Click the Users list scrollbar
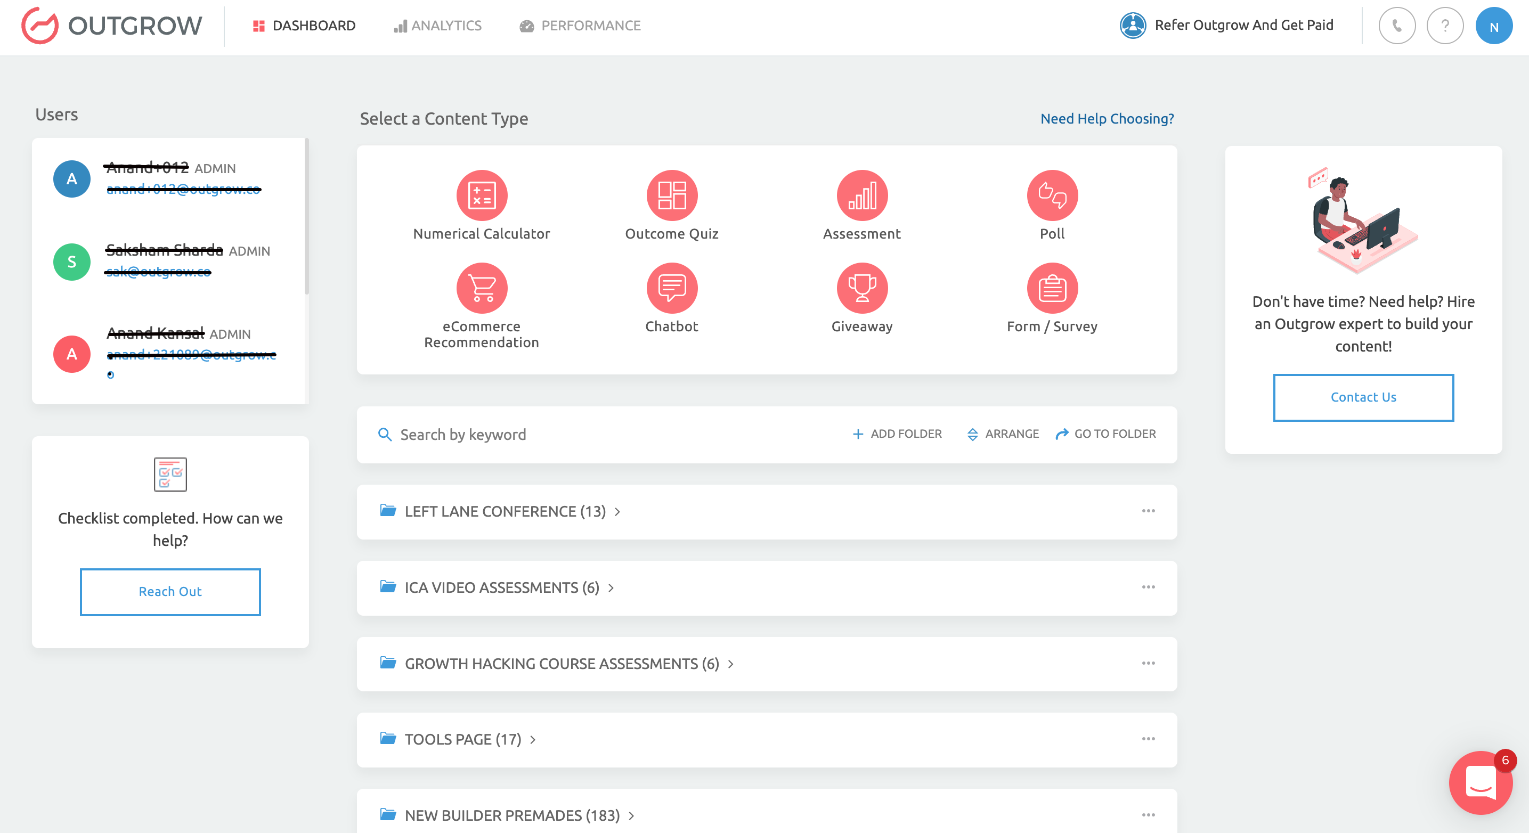Viewport: 1529px width, 833px height. click(x=306, y=217)
